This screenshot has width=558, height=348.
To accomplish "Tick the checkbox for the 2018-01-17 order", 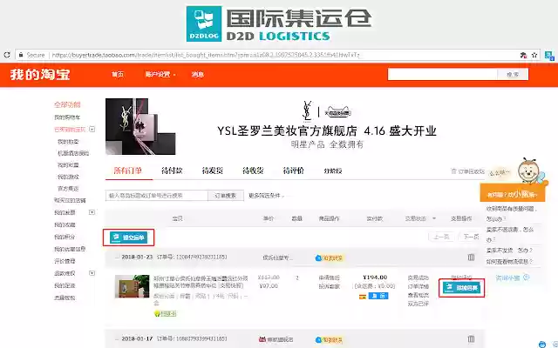I will (x=117, y=338).
